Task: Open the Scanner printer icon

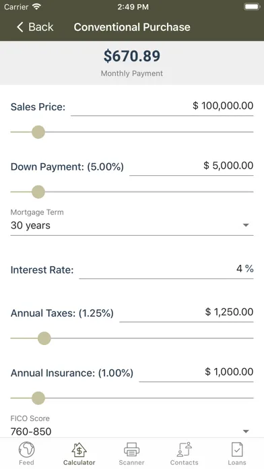Action: [131, 449]
